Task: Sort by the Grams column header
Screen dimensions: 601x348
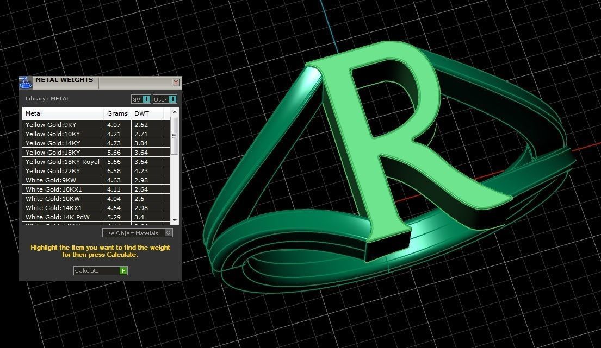Action: click(117, 113)
